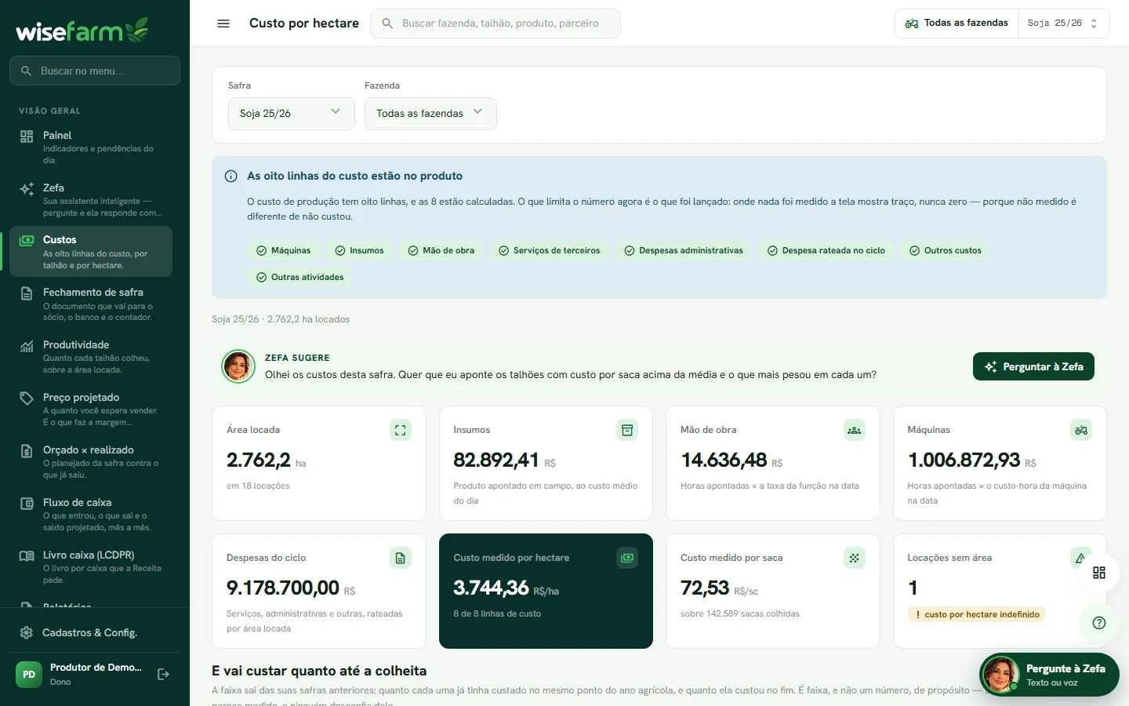Image resolution: width=1129 pixels, height=706 pixels.
Task: Click the Outras atividades chip
Action: (x=299, y=277)
